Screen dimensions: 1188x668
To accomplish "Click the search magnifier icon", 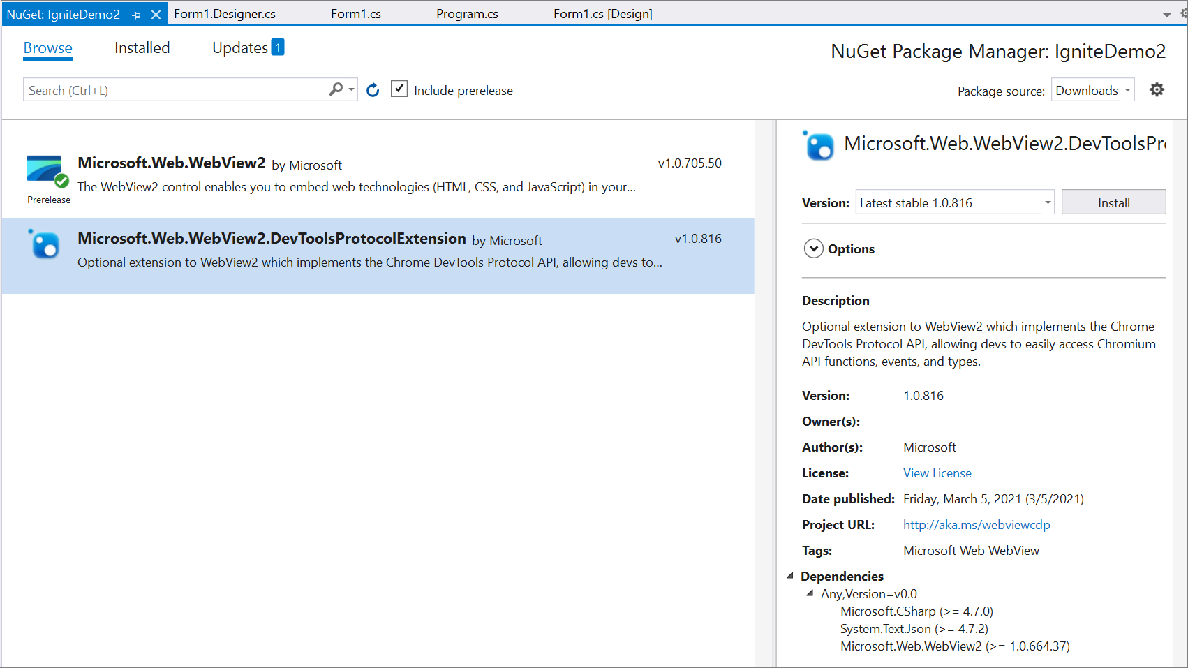I will [335, 89].
